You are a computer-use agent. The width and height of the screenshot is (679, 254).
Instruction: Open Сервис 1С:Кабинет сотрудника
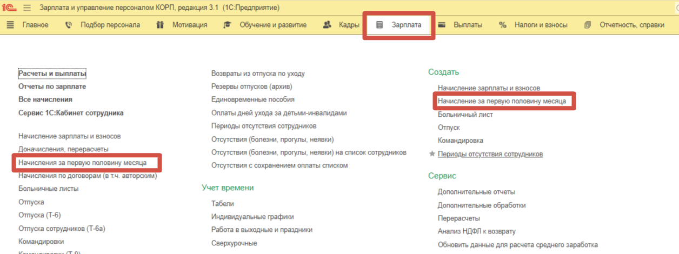click(x=71, y=113)
